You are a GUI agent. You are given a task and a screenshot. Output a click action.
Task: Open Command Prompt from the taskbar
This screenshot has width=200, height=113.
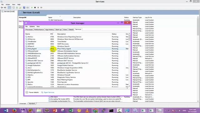point(111,110)
